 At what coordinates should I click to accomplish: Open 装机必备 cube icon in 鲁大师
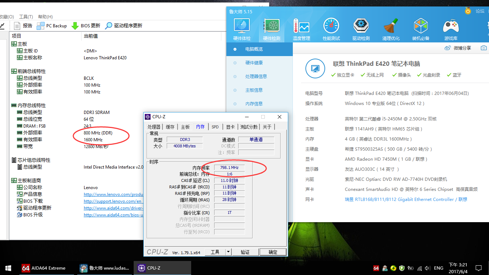[421, 29]
